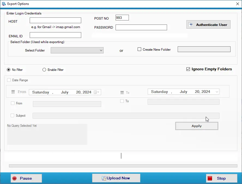242x184 pixels.
Task: Select the Enable Filter radio button
Action: [44, 70]
